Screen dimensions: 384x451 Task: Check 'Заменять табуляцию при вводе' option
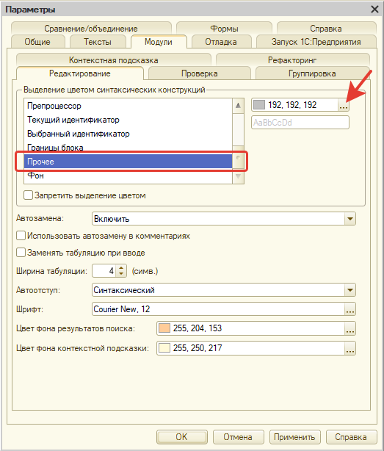[21, 253]
